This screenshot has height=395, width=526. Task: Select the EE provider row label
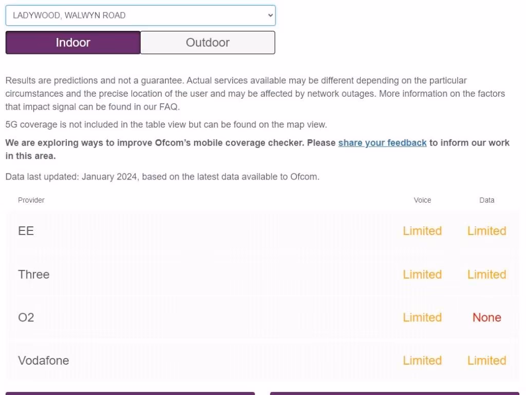coord(26,231)
